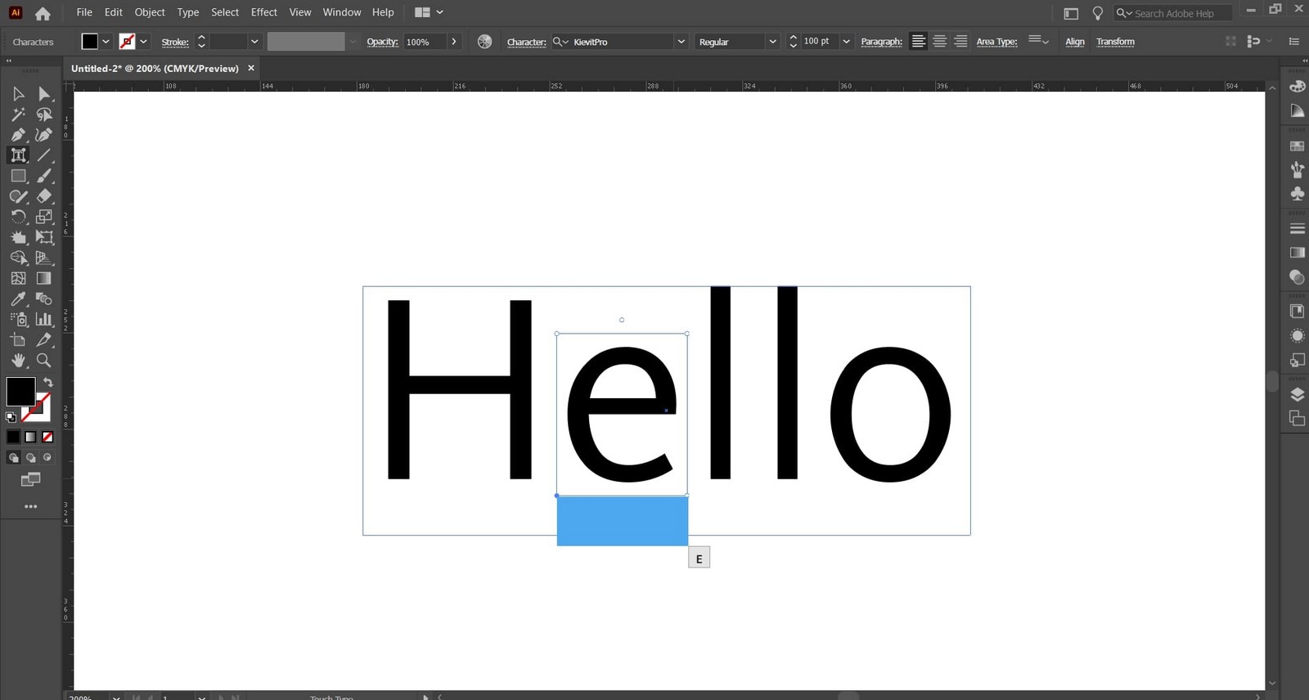Image resolution: width=1309 pixels, height=700 pixels.
Task: Open the Area Type alignment dropdown
Action: [x=1038, y=40]
